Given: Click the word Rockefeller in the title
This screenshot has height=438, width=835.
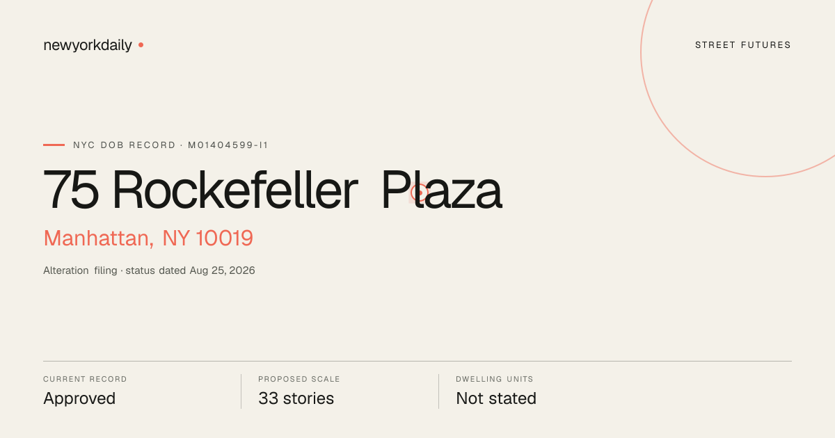Looking at the screenshot, I should click(x=234, y=190).
